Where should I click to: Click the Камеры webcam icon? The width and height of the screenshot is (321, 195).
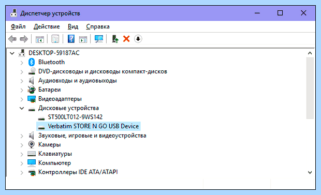click(31, 145)
